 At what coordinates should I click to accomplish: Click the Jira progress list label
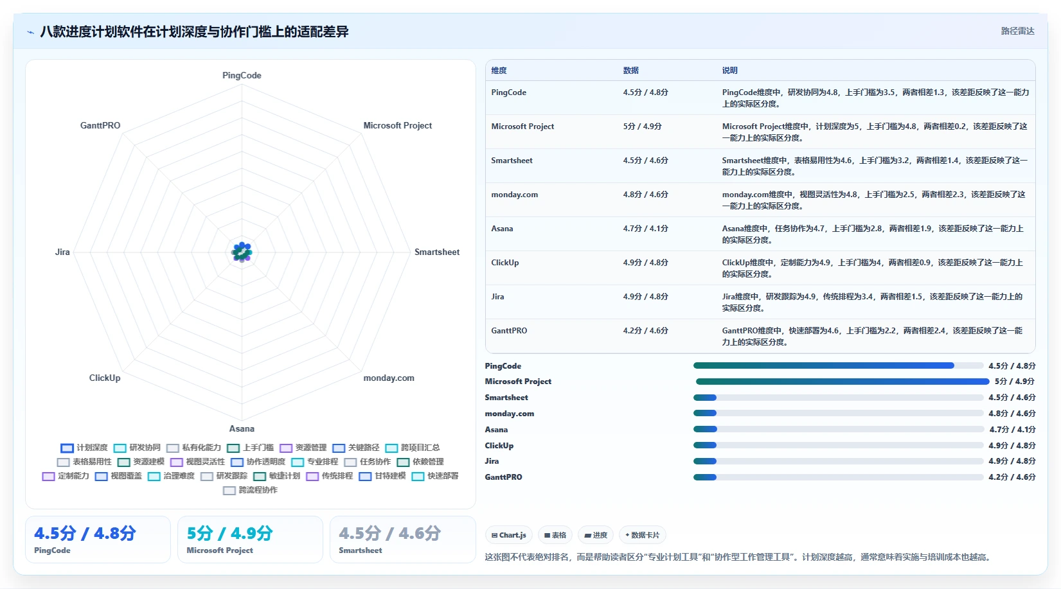click(492, 461)
